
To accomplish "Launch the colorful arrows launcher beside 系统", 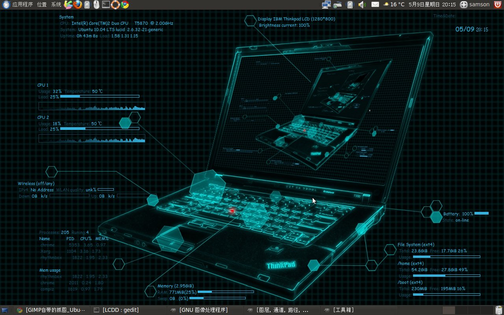I will [69, 5].
